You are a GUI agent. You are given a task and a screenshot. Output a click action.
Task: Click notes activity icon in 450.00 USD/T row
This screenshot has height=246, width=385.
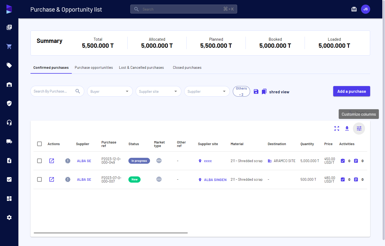tap(356, 161)
